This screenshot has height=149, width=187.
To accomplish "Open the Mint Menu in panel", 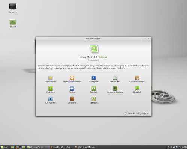I will (x=5, y=147).
